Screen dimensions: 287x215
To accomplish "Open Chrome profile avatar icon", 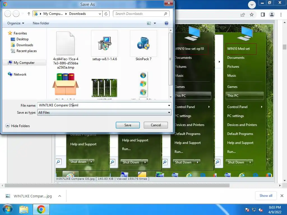I will coord(272,15).
